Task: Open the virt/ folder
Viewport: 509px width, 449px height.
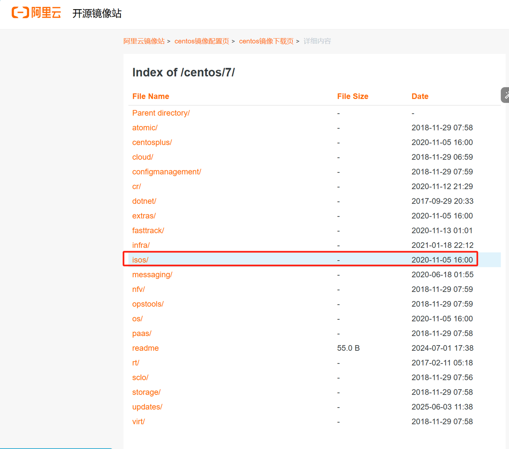Action: [x=138, y=422]
